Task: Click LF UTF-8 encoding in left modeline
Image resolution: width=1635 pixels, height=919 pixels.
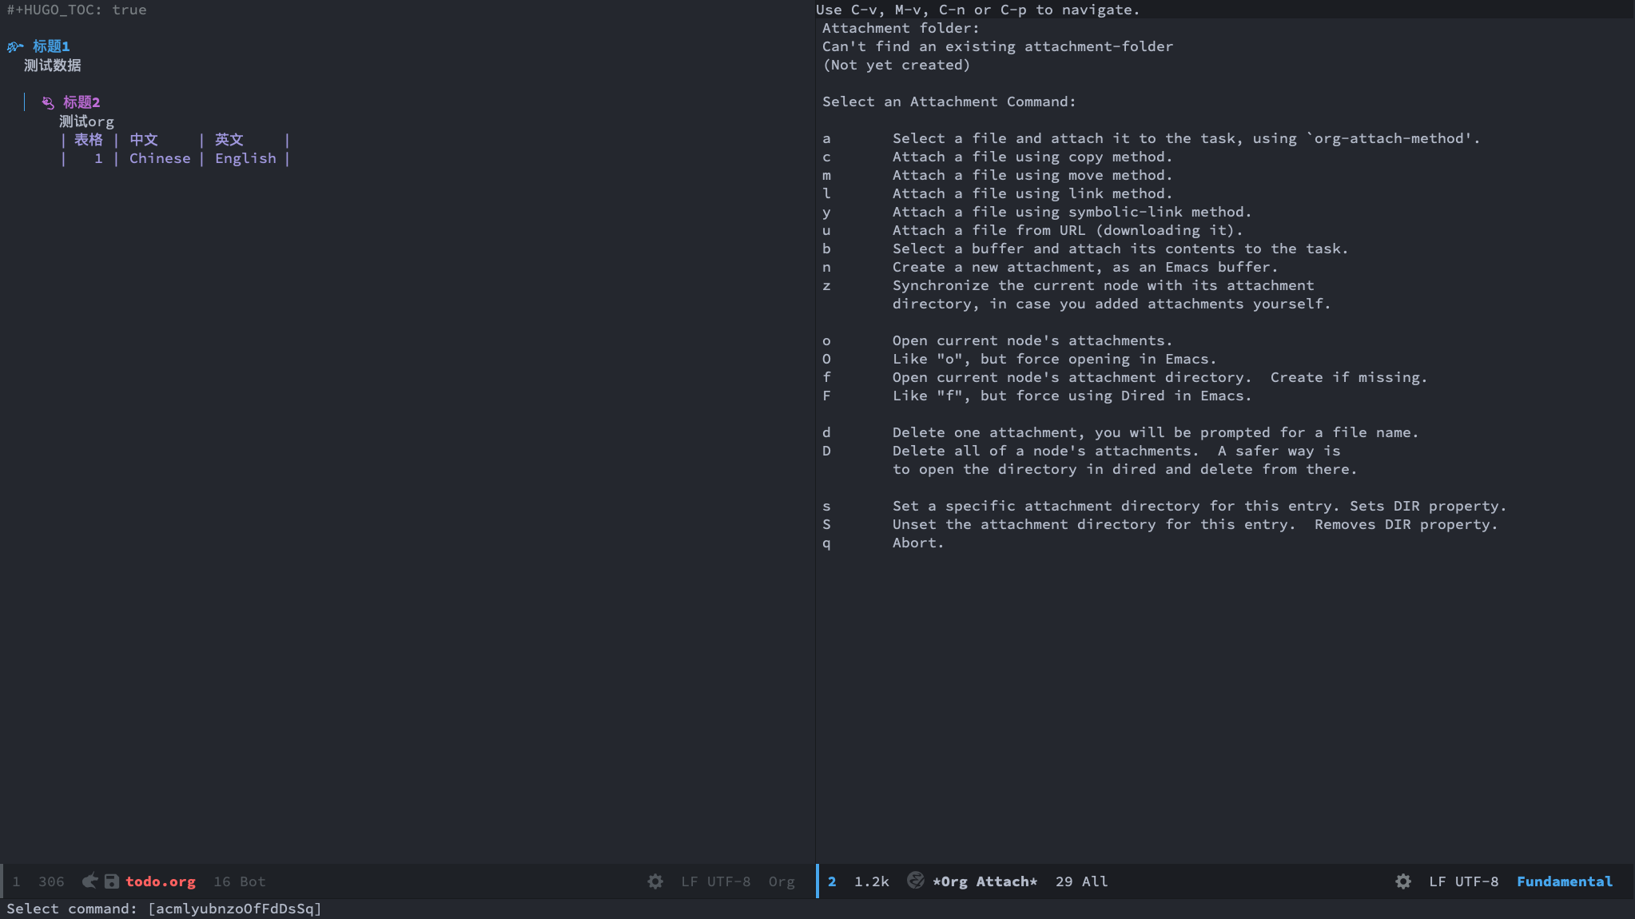Action: point(715,881)
